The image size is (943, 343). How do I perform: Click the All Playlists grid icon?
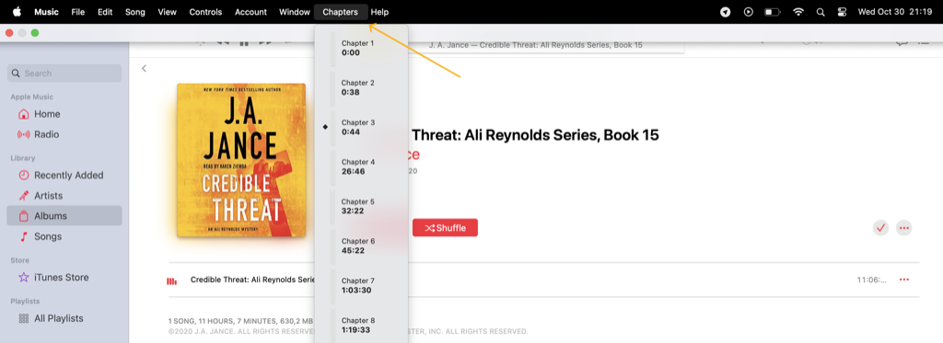click(x=23, y=318)
